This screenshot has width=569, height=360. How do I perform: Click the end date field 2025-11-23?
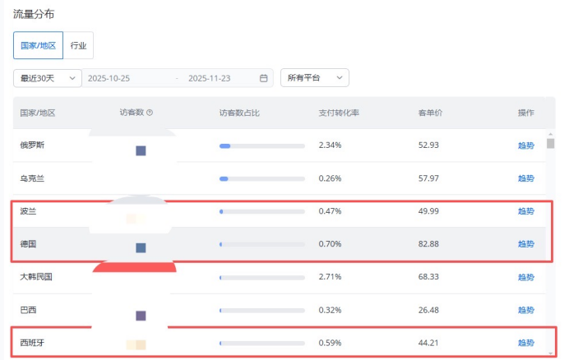click(210, 78)
